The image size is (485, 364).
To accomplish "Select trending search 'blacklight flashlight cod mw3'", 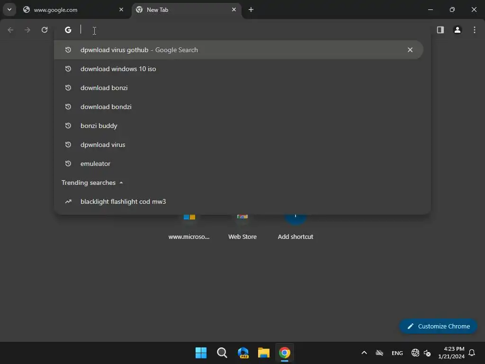I will click(239, 201).
